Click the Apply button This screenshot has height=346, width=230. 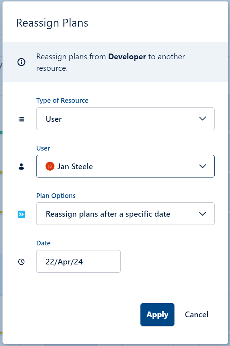pos(157,314)
